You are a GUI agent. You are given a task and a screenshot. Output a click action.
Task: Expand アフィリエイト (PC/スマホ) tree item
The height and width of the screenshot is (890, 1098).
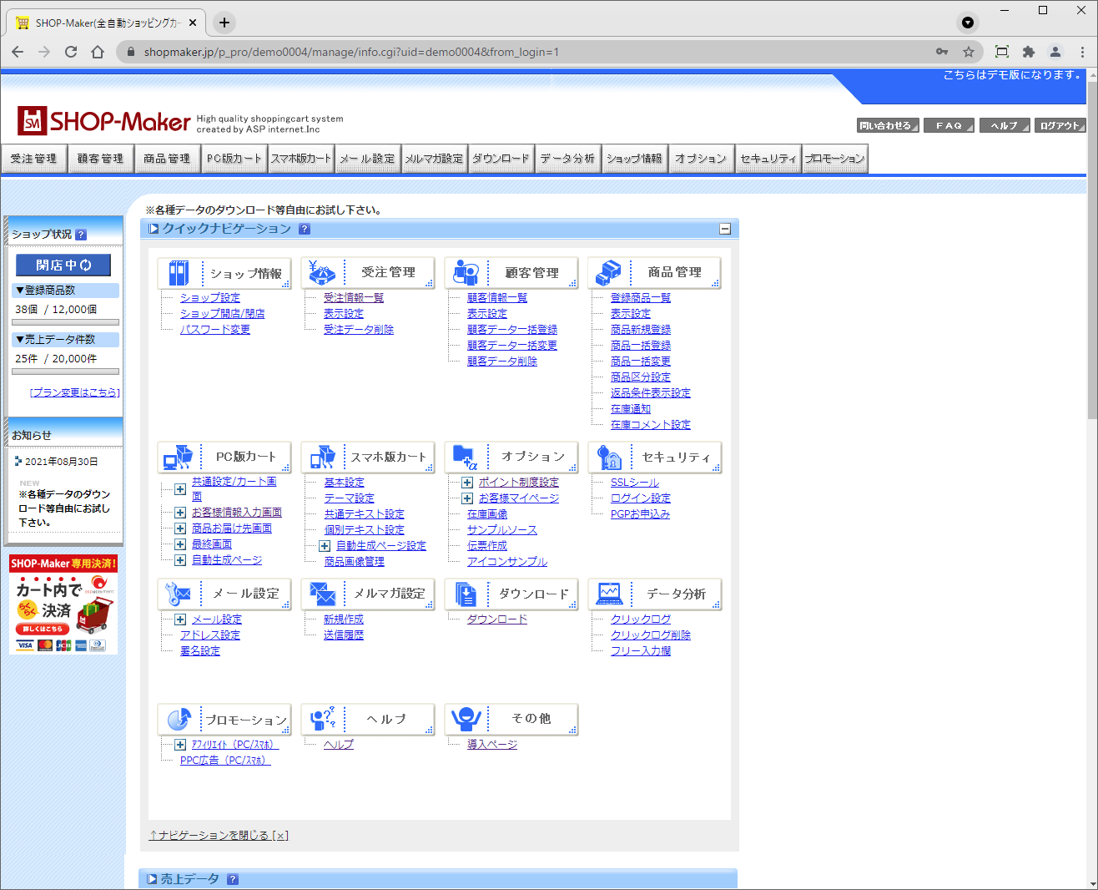coord(180,745)
